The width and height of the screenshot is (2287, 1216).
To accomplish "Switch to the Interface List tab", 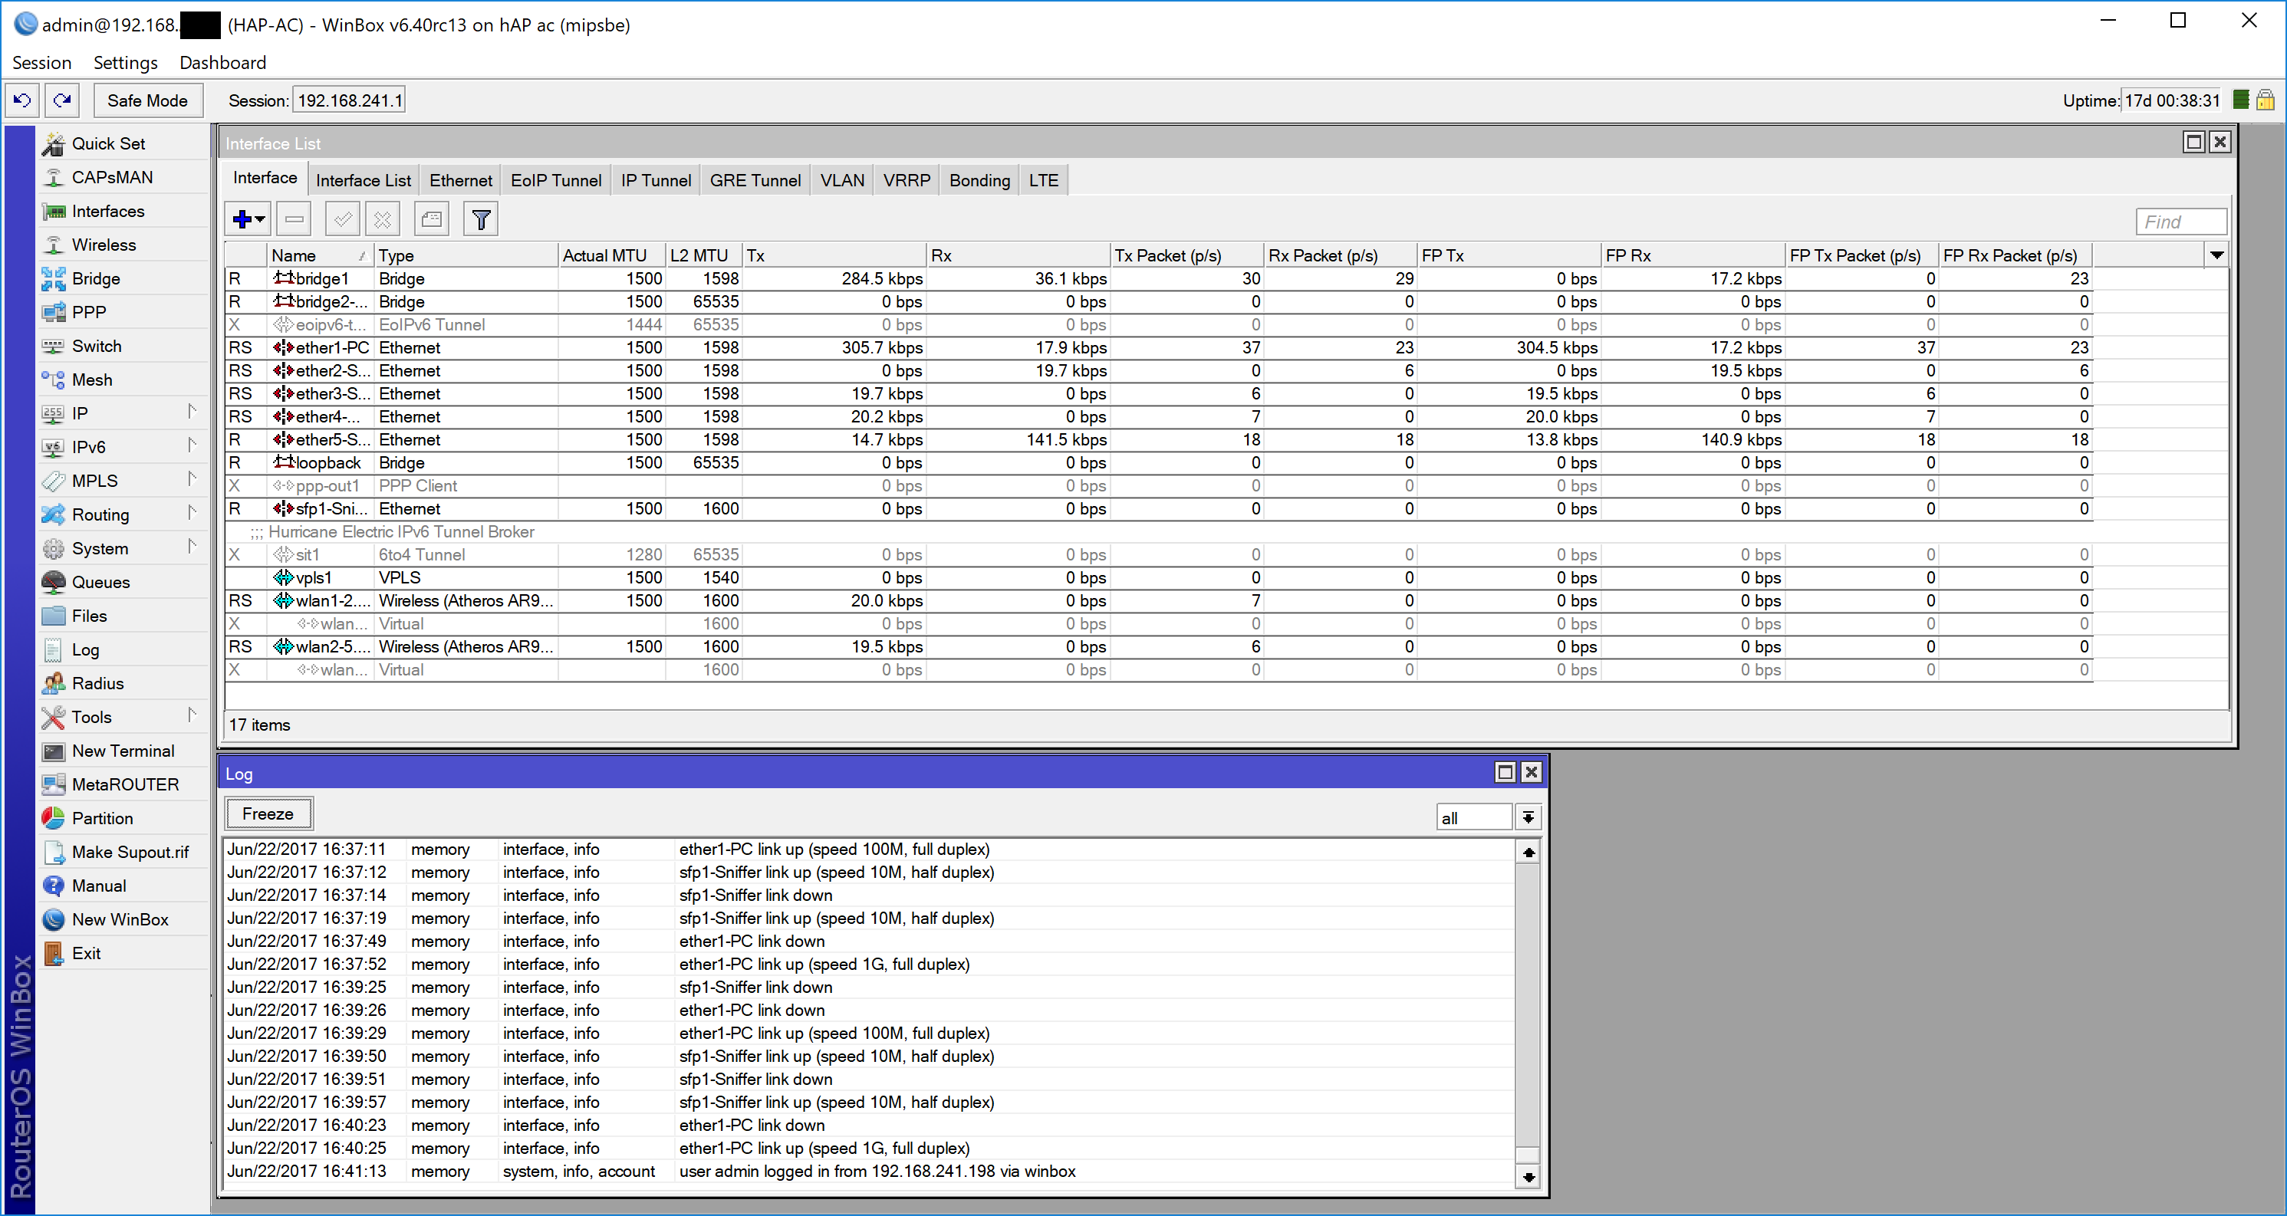I will tap(363, 180).
